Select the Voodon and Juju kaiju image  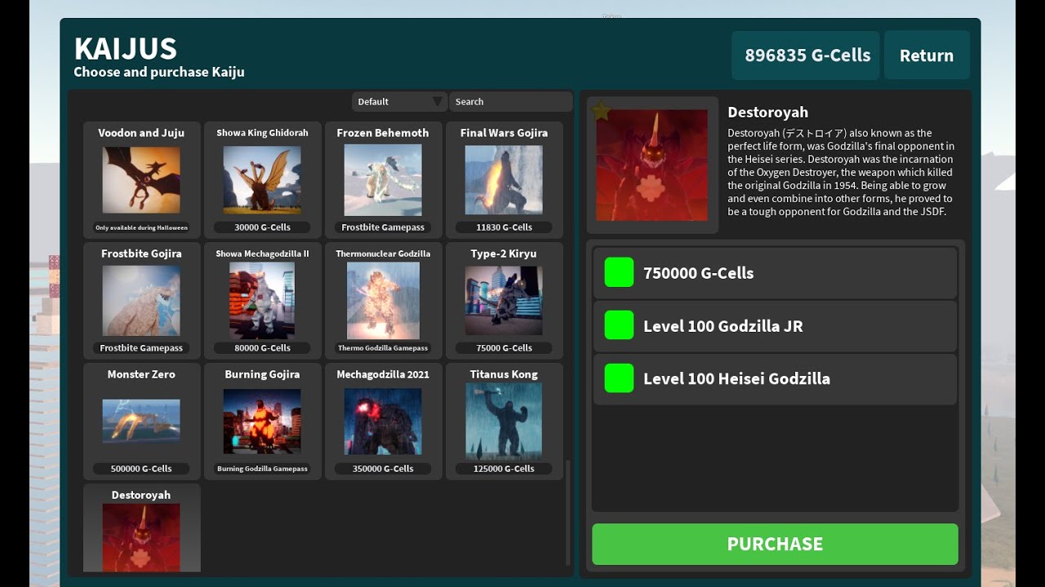click(x=141, y=179)
